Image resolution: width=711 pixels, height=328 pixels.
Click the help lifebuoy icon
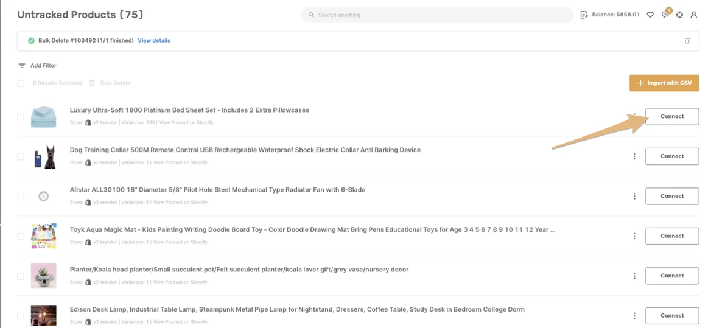click(679, 15)
